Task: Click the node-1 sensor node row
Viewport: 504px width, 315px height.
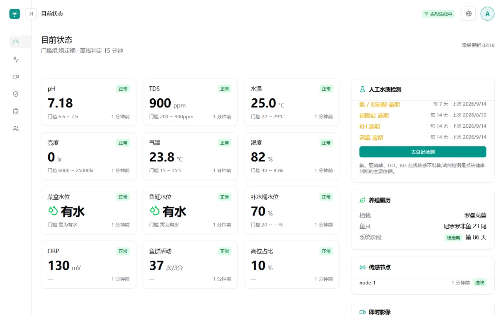Action: click(423, 283)
